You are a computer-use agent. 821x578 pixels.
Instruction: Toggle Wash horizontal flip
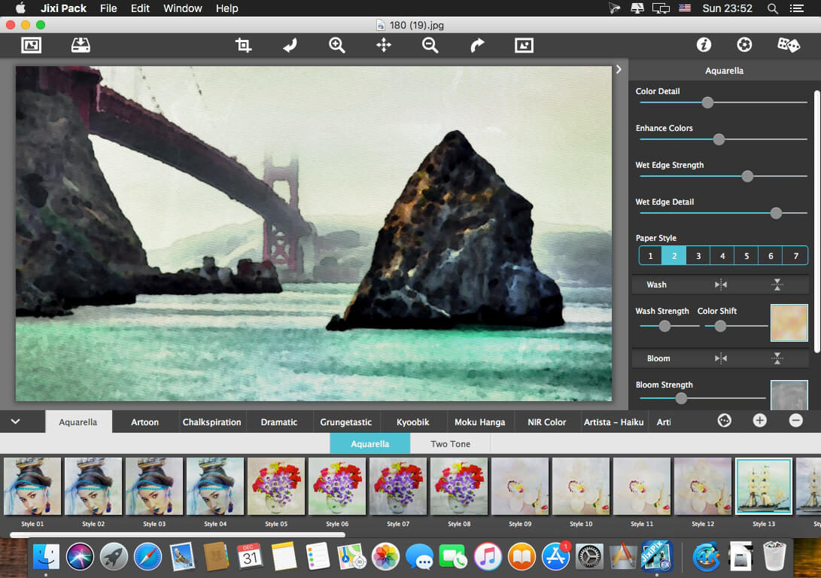click(x=721, y=284)
